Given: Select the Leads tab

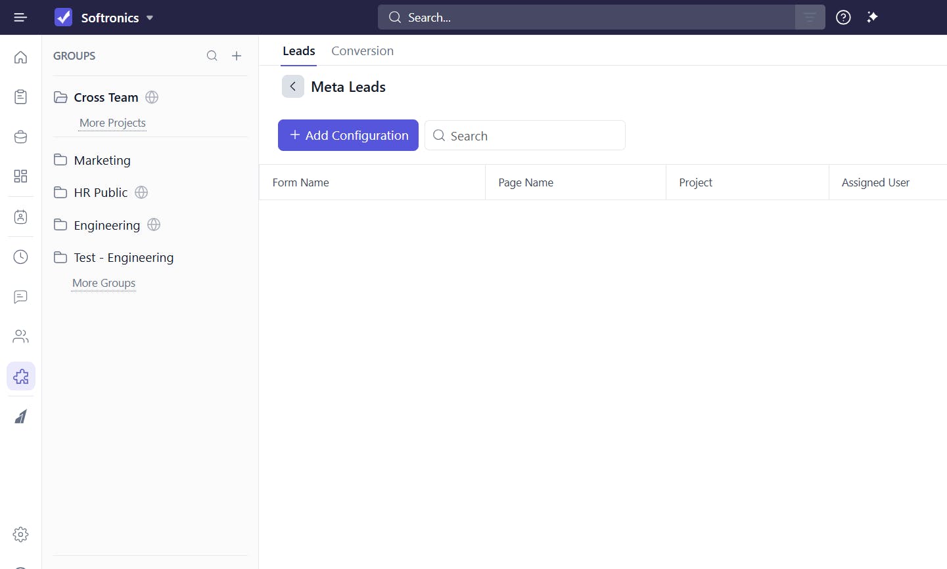Looking at the screenshot, I should (x=298, y=51).
